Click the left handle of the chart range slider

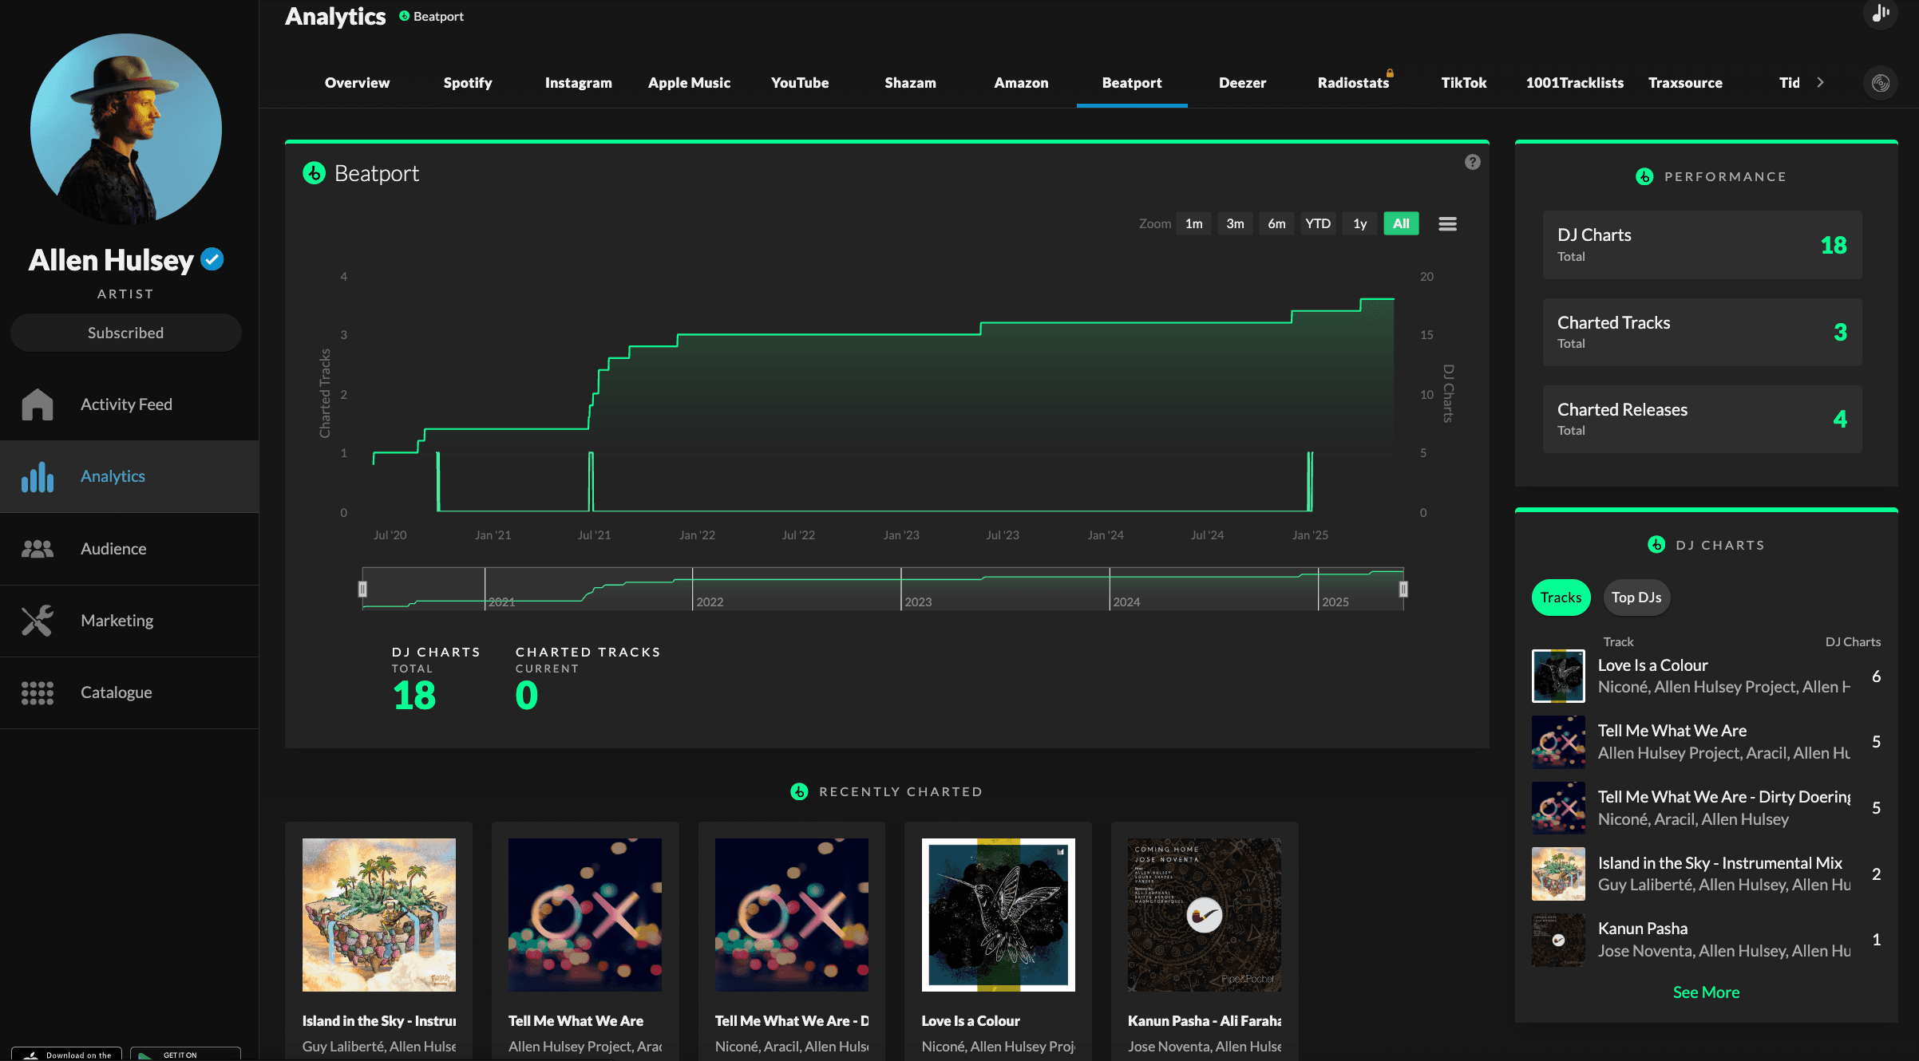363,588
